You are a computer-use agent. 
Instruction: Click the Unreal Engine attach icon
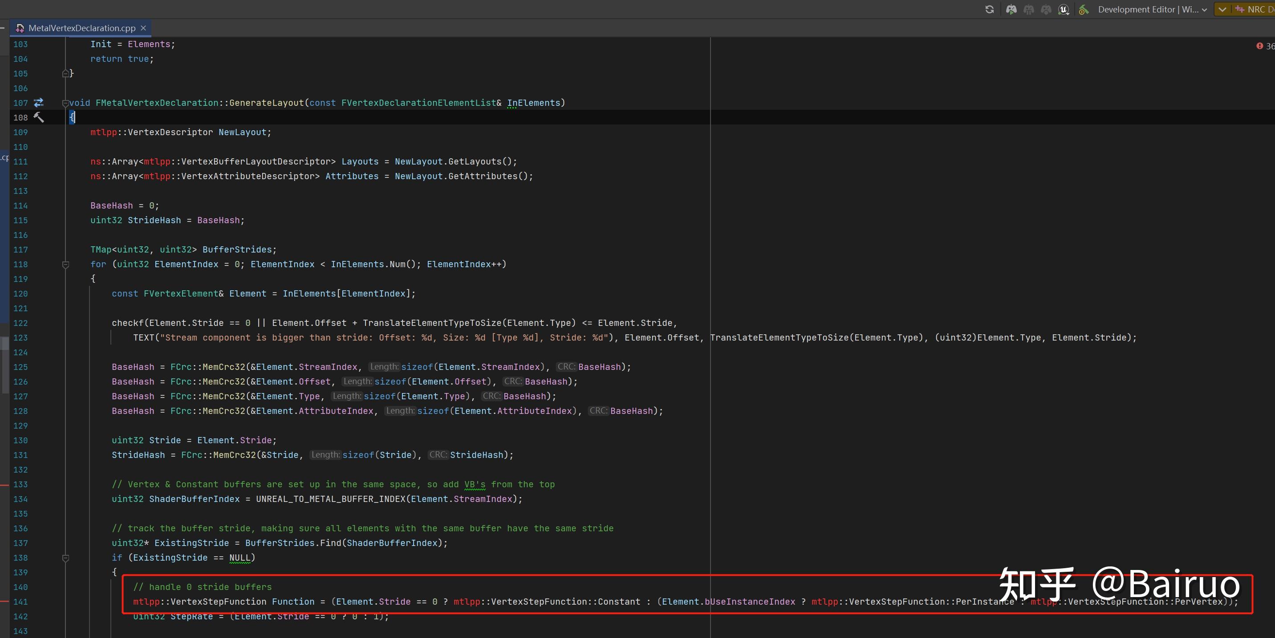click(1064, 9)
